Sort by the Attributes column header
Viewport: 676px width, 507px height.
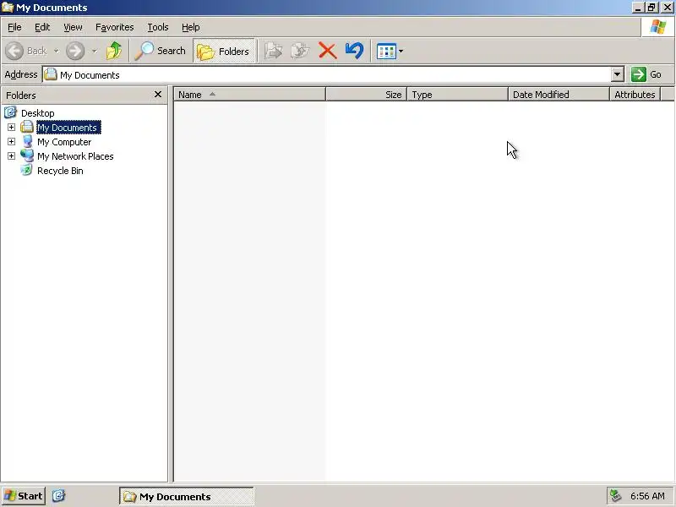635,95
